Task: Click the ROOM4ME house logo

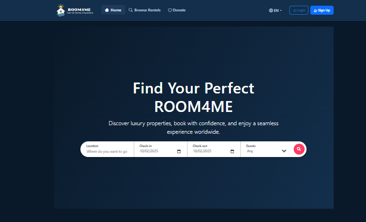Action: point(61,9)
